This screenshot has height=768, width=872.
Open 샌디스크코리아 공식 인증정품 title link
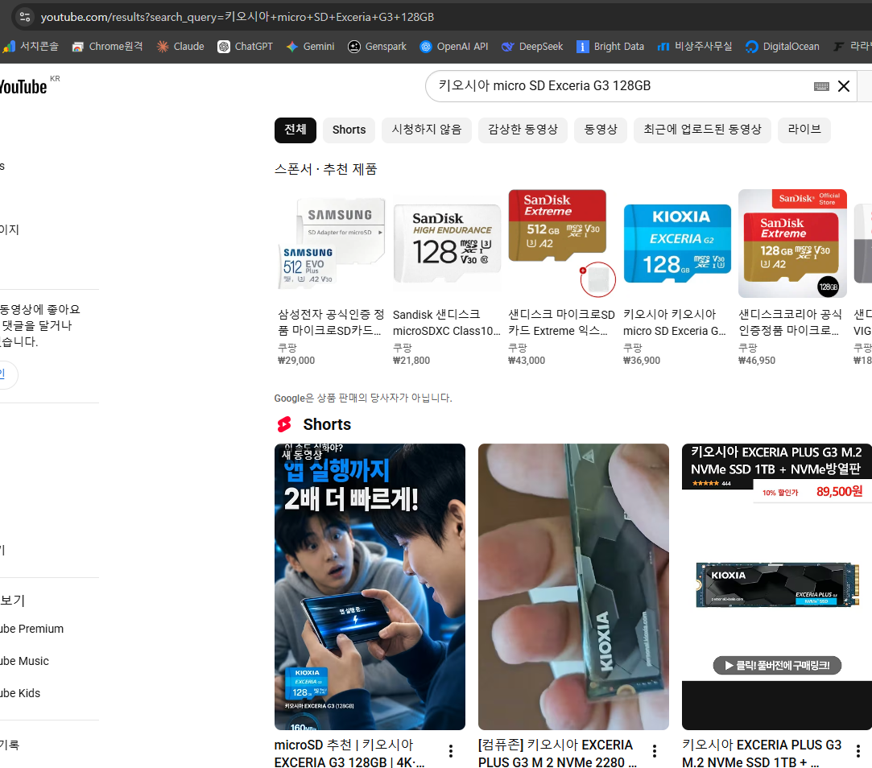(x=790, y=323)
